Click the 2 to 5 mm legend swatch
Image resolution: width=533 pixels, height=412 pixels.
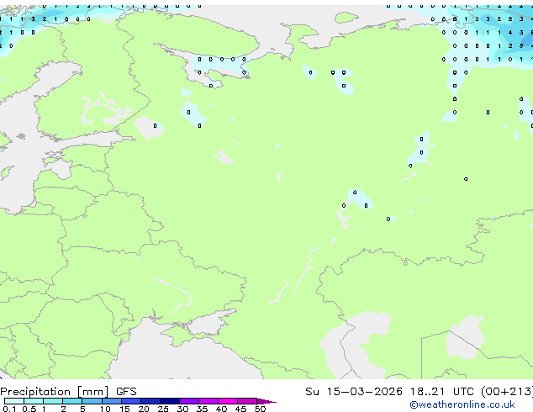coord(72,401)
